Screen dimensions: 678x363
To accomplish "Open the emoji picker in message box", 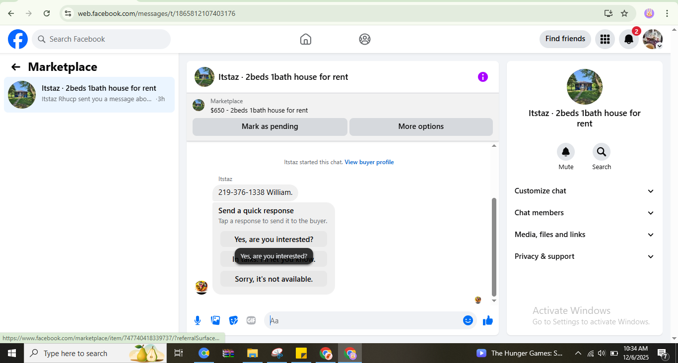I will click(468, 320).
